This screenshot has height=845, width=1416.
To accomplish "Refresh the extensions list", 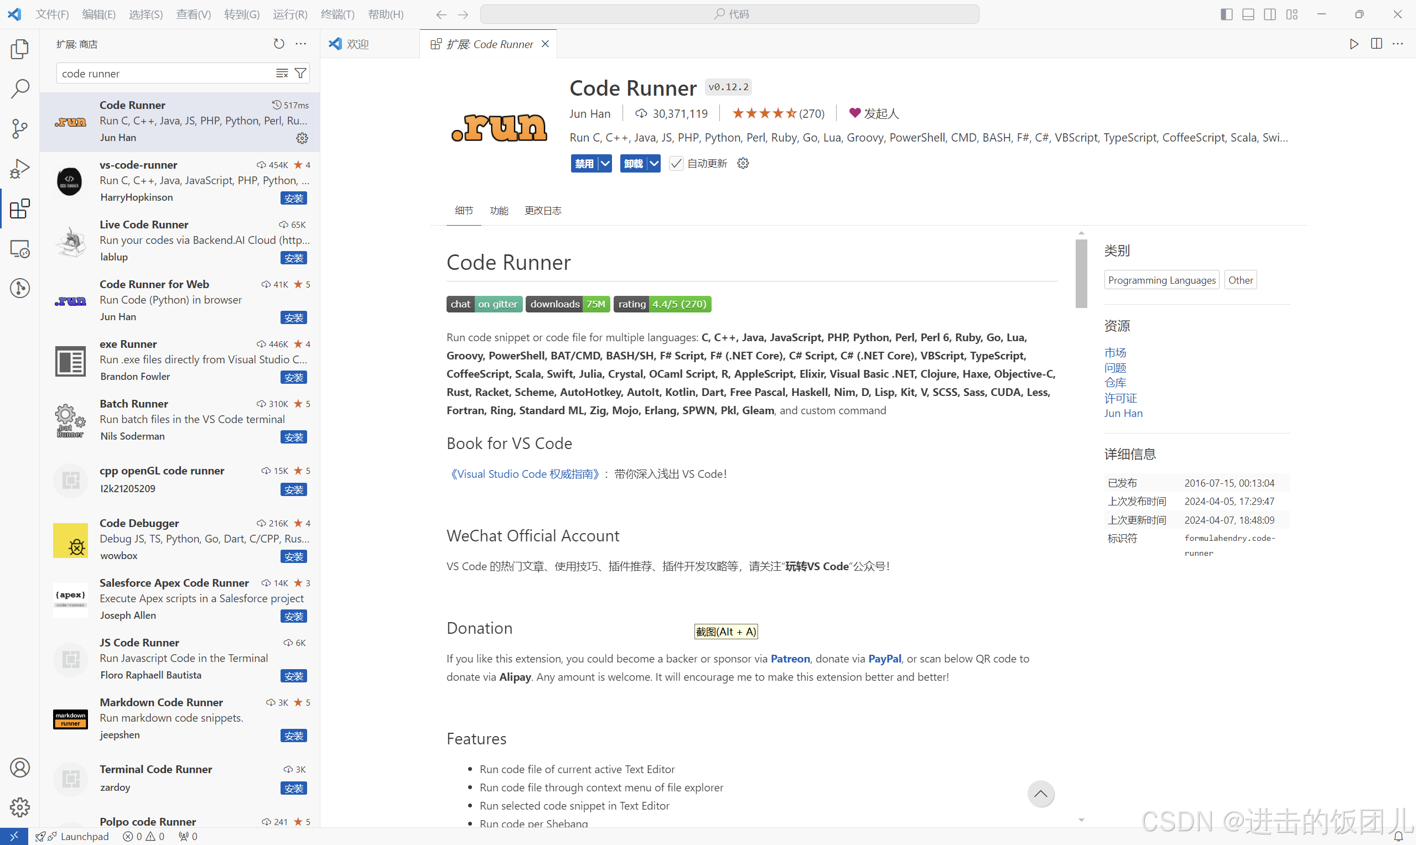I will click(278, 44).
